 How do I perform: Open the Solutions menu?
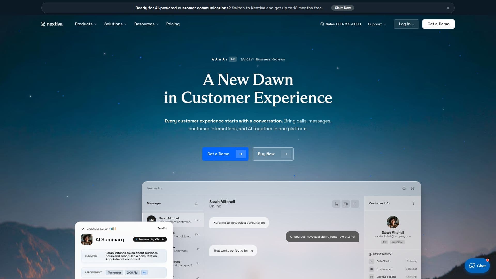tap(115, 24)
